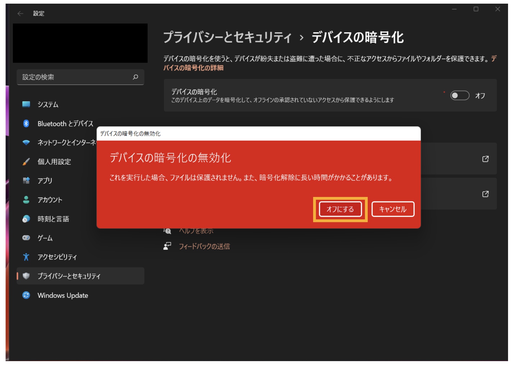Open the game controller icon entry

pos(26,238)
